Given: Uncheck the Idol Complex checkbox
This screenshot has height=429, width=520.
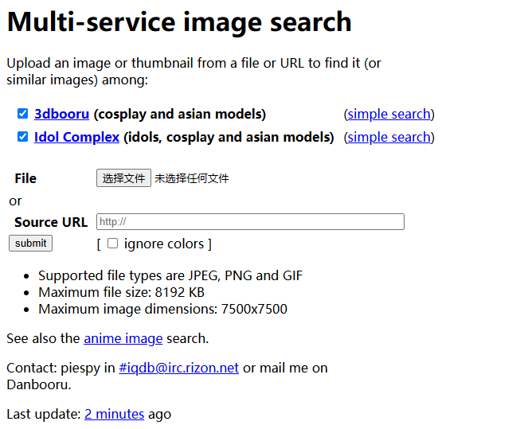Looking at the screenshot, I should tap(22, 137).
